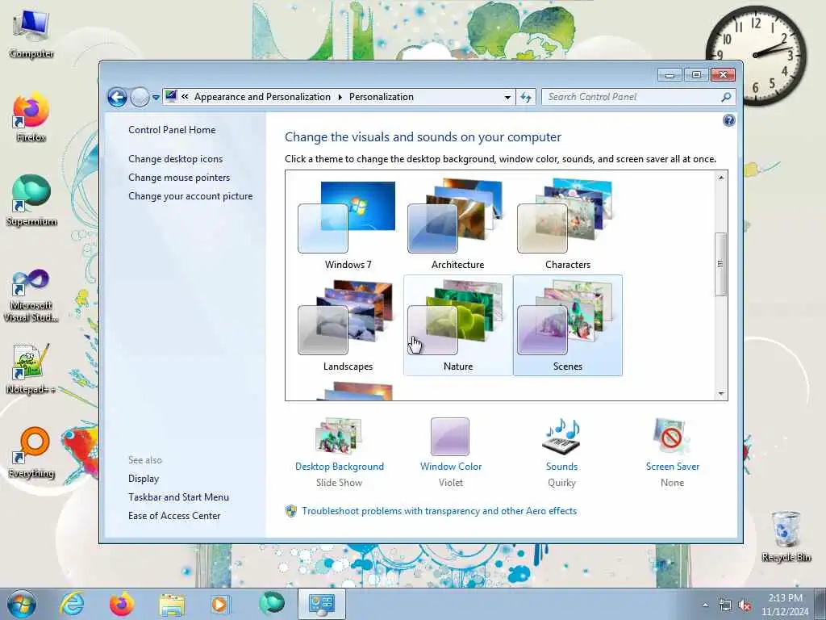826x620 pixels.
Task: Open Change desktop icons
Action: [175, 159]
